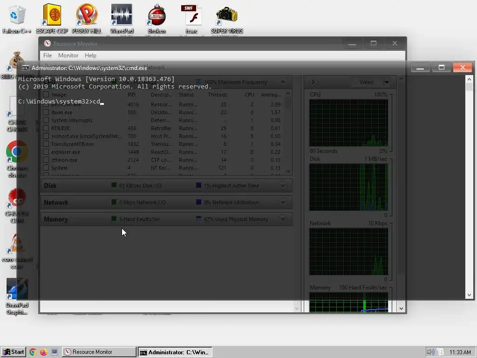477x358 pixels.
Task: Select the SUPER VIRUS desktop icon
Action: click(227, 19)
